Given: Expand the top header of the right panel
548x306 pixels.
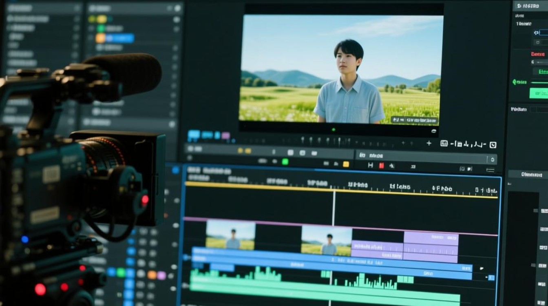Looking at the screenshot, I should pyautogui.click(x=531, y=6).
